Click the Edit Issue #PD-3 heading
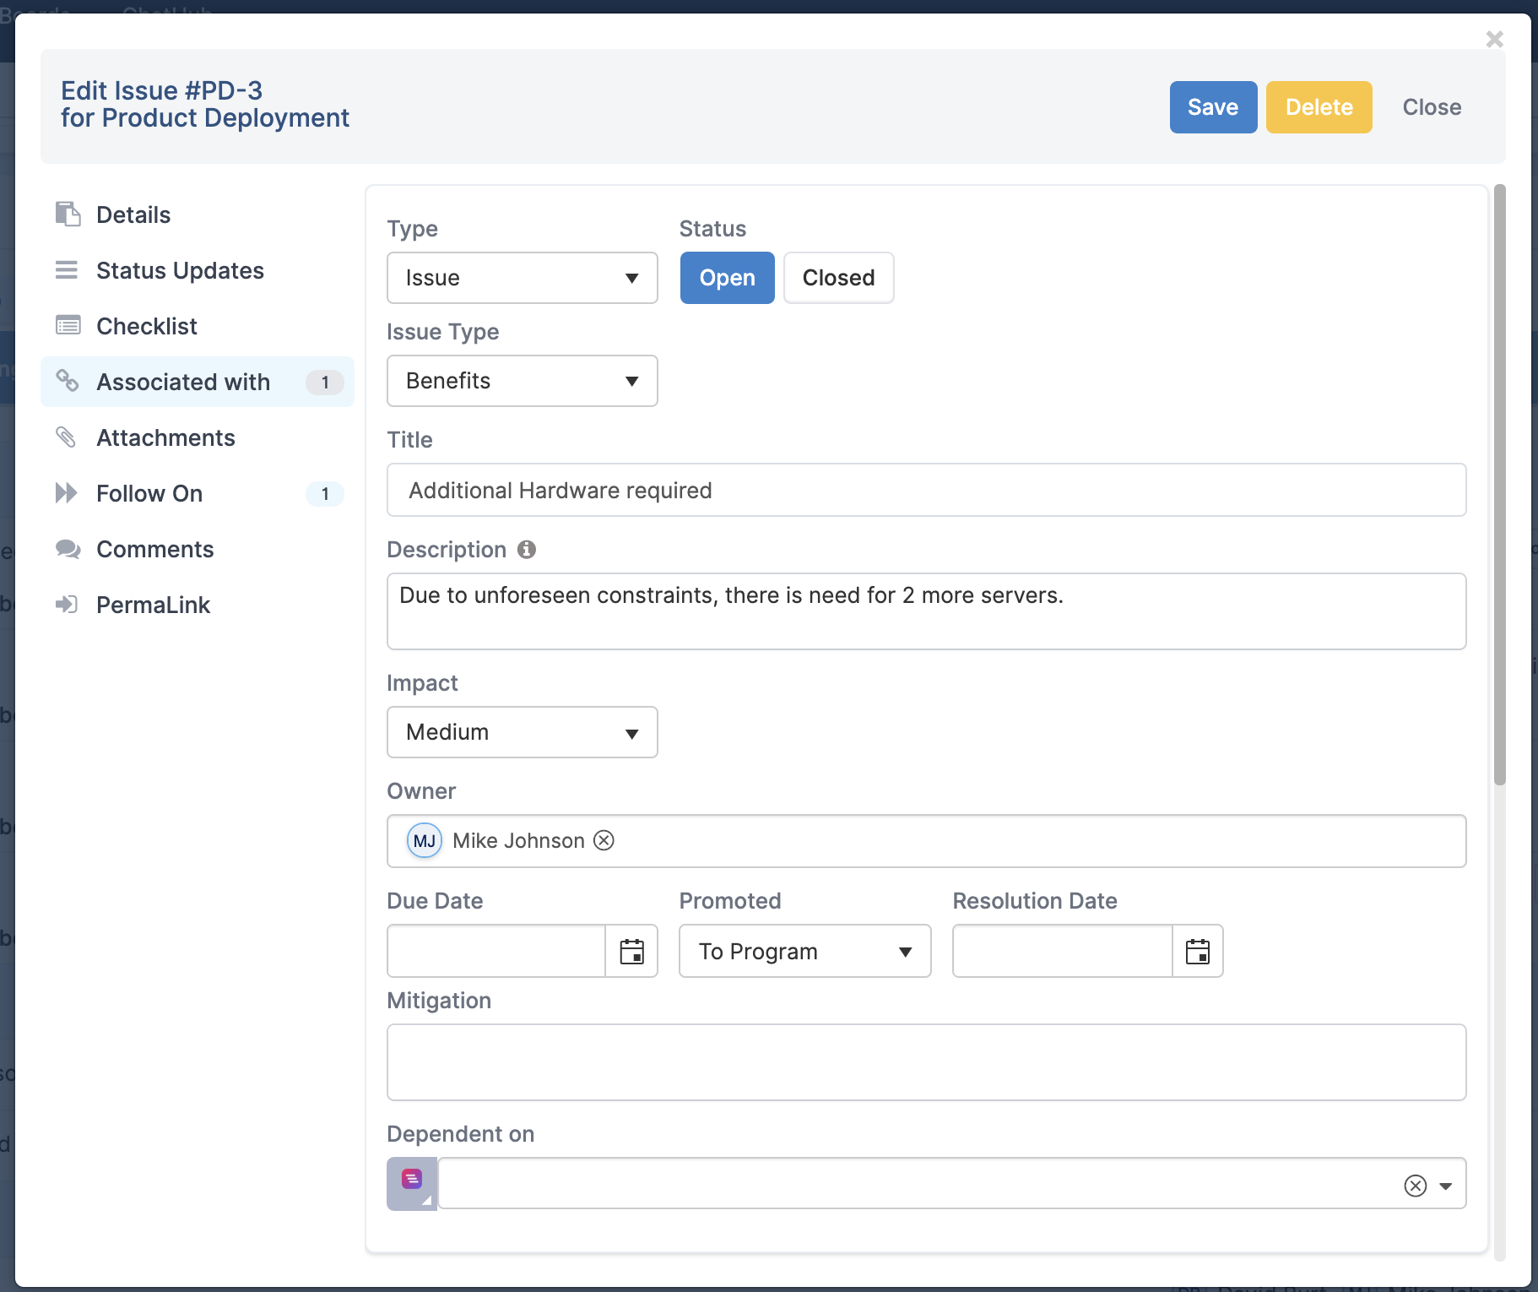Screen dimensions: 1538x1292 pyautogui.click(x=162, y=90)
